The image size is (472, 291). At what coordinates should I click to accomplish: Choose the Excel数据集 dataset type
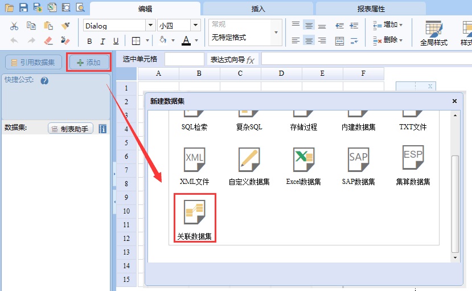[303, 160]
